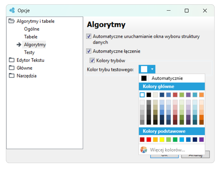Choose the Automatycznie color option
This screenshot has width=218, height=169.
pos(172,78)
